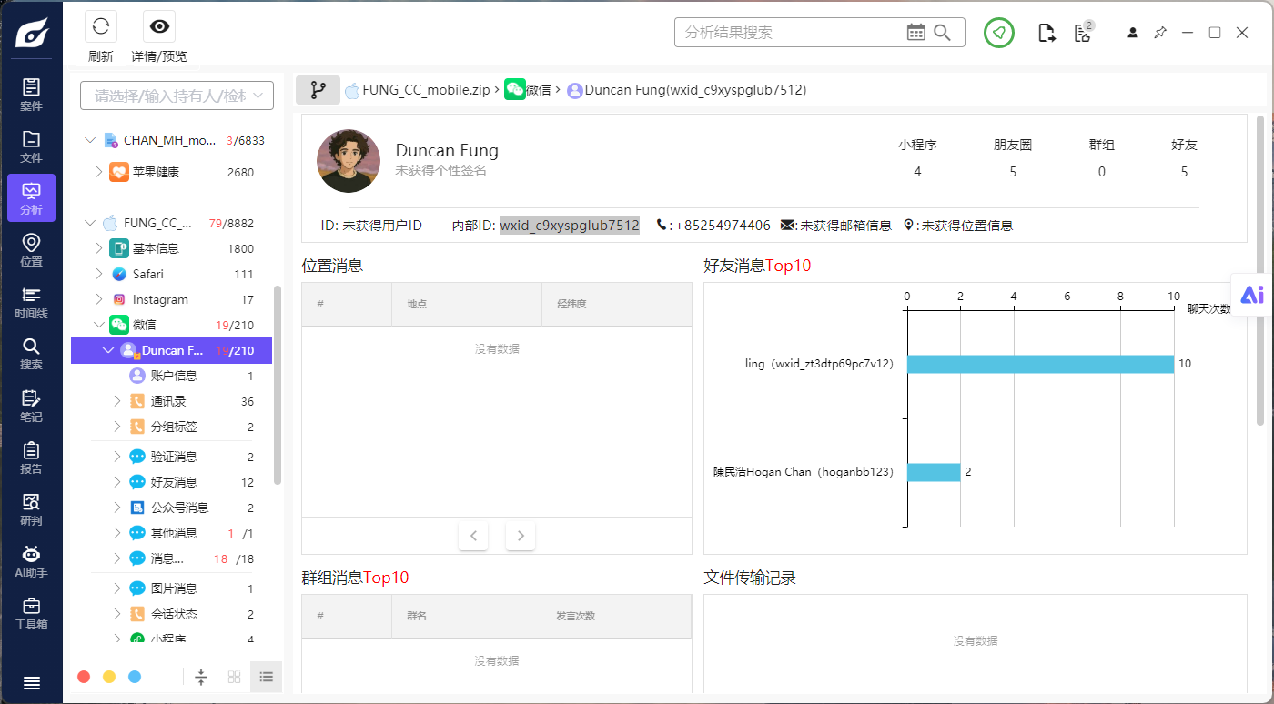Open the 工具箱 (Toolbox) section

pos(31,613)
